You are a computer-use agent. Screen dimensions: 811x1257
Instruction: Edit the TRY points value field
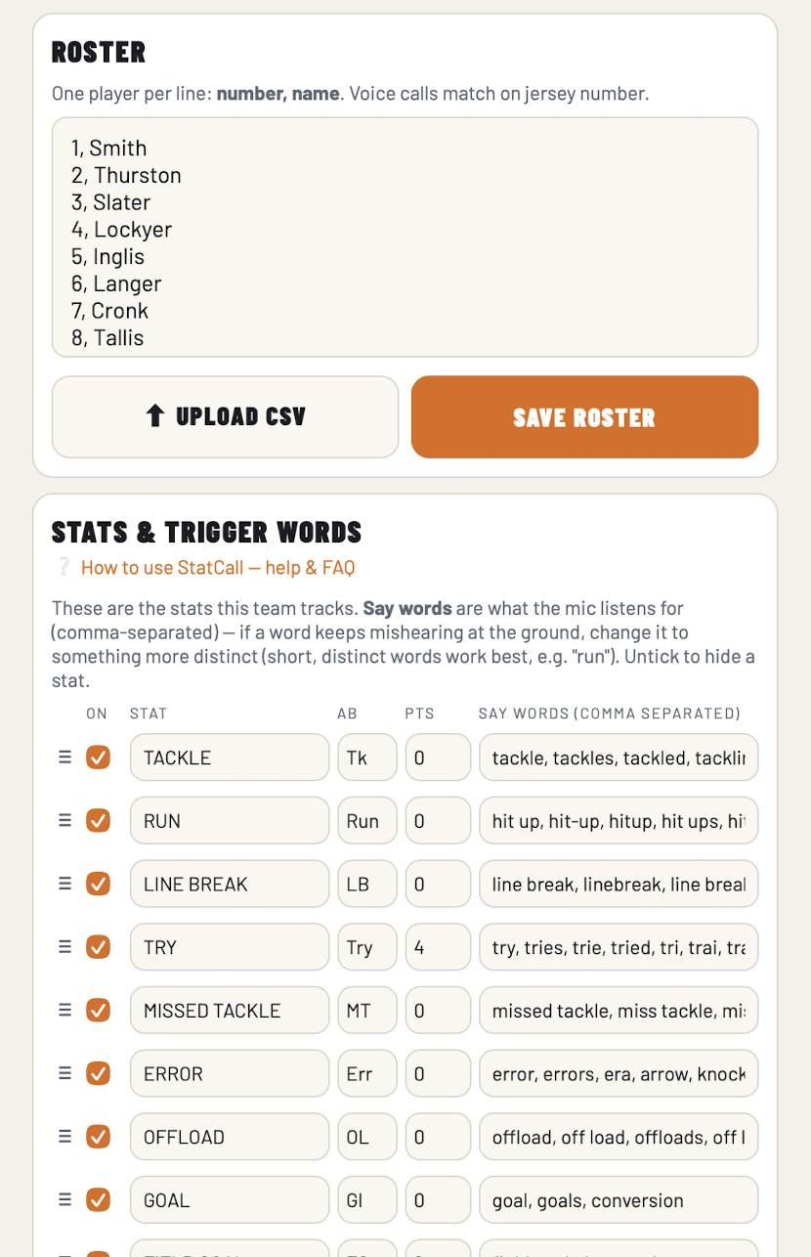(x=439, y=947)
